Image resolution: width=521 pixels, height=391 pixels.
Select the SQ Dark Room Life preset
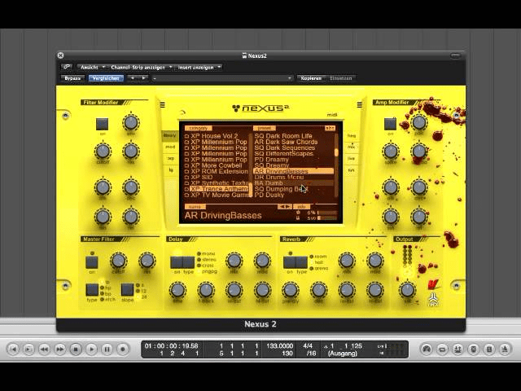point(283,136)
